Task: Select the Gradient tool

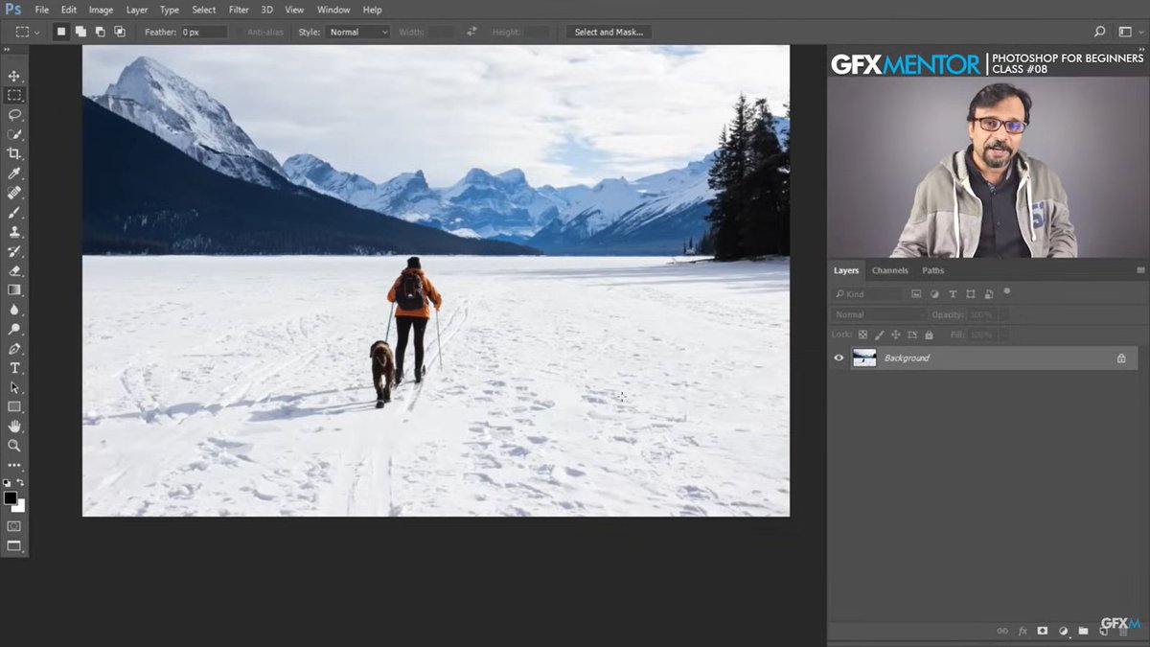Action: pos(14,289)
